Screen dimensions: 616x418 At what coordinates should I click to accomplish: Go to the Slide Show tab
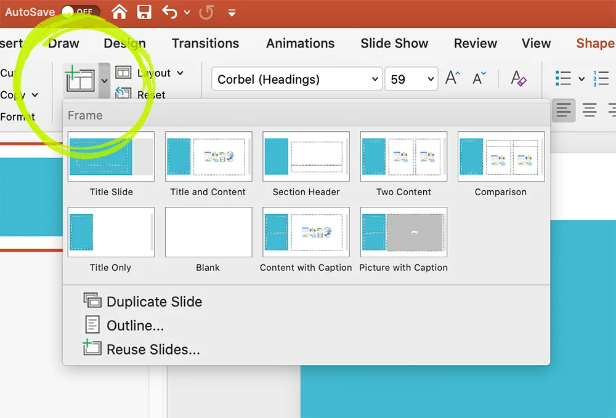pos(394,43)
